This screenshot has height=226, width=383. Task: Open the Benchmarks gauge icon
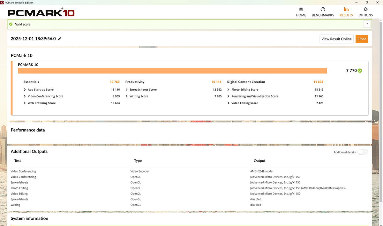323,9
